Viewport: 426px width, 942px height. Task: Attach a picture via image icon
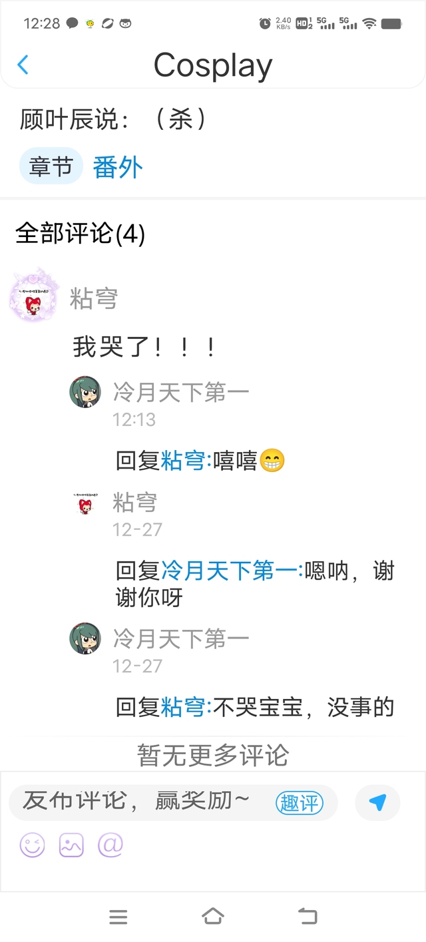click(x=71, y=845)
